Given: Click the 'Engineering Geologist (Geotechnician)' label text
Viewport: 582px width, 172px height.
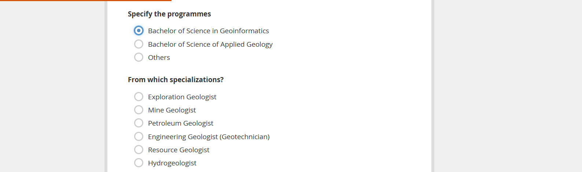Looking at the screenshot, I should [209, 137].
